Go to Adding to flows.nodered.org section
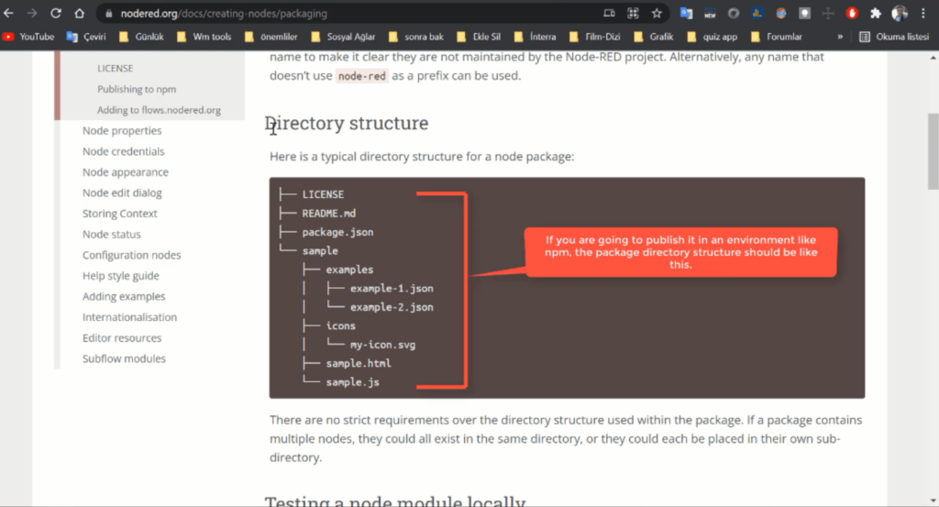 click(x=159, y=110)
